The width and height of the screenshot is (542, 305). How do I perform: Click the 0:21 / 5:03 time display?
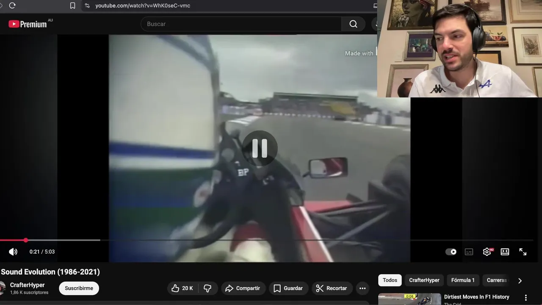[42, 252]
